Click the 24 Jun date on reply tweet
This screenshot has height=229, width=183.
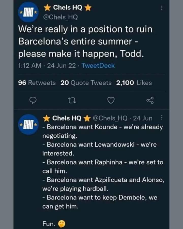(143, 118)
